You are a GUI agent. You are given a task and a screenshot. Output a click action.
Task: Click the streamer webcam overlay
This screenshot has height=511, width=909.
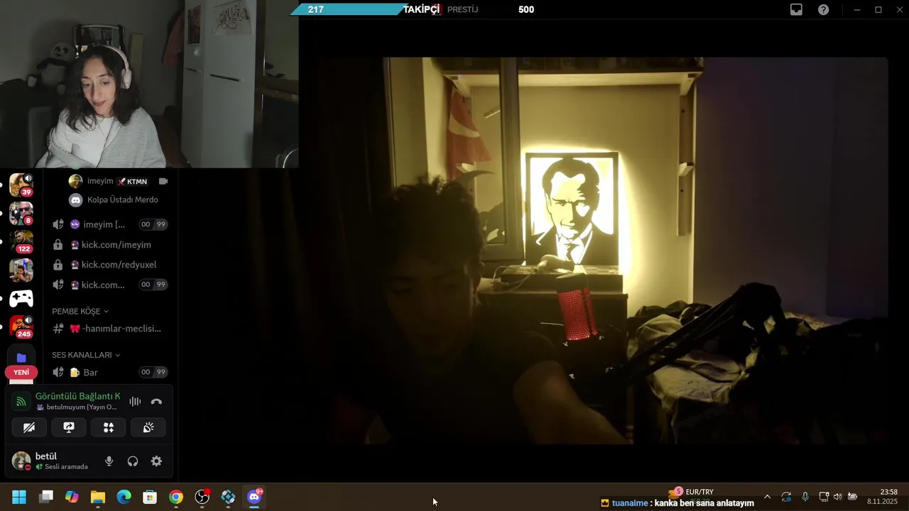pos(149,84)
